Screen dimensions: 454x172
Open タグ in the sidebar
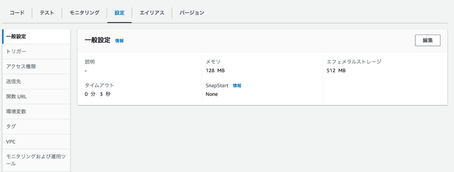[11, 126]
